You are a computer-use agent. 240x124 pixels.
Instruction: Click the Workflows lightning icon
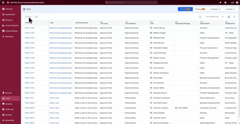(x=3, y=36)
